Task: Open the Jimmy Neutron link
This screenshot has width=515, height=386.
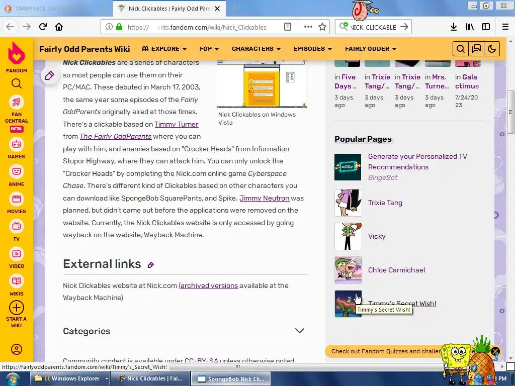Action: (x=265, y=198)
